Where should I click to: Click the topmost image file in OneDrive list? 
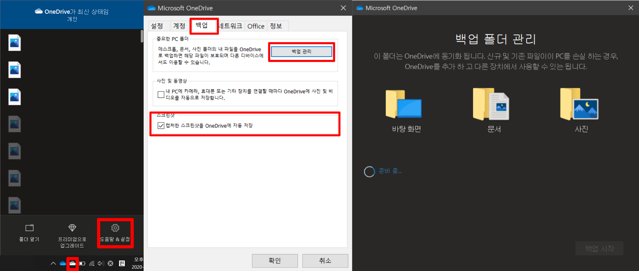[x=15, y=43]
